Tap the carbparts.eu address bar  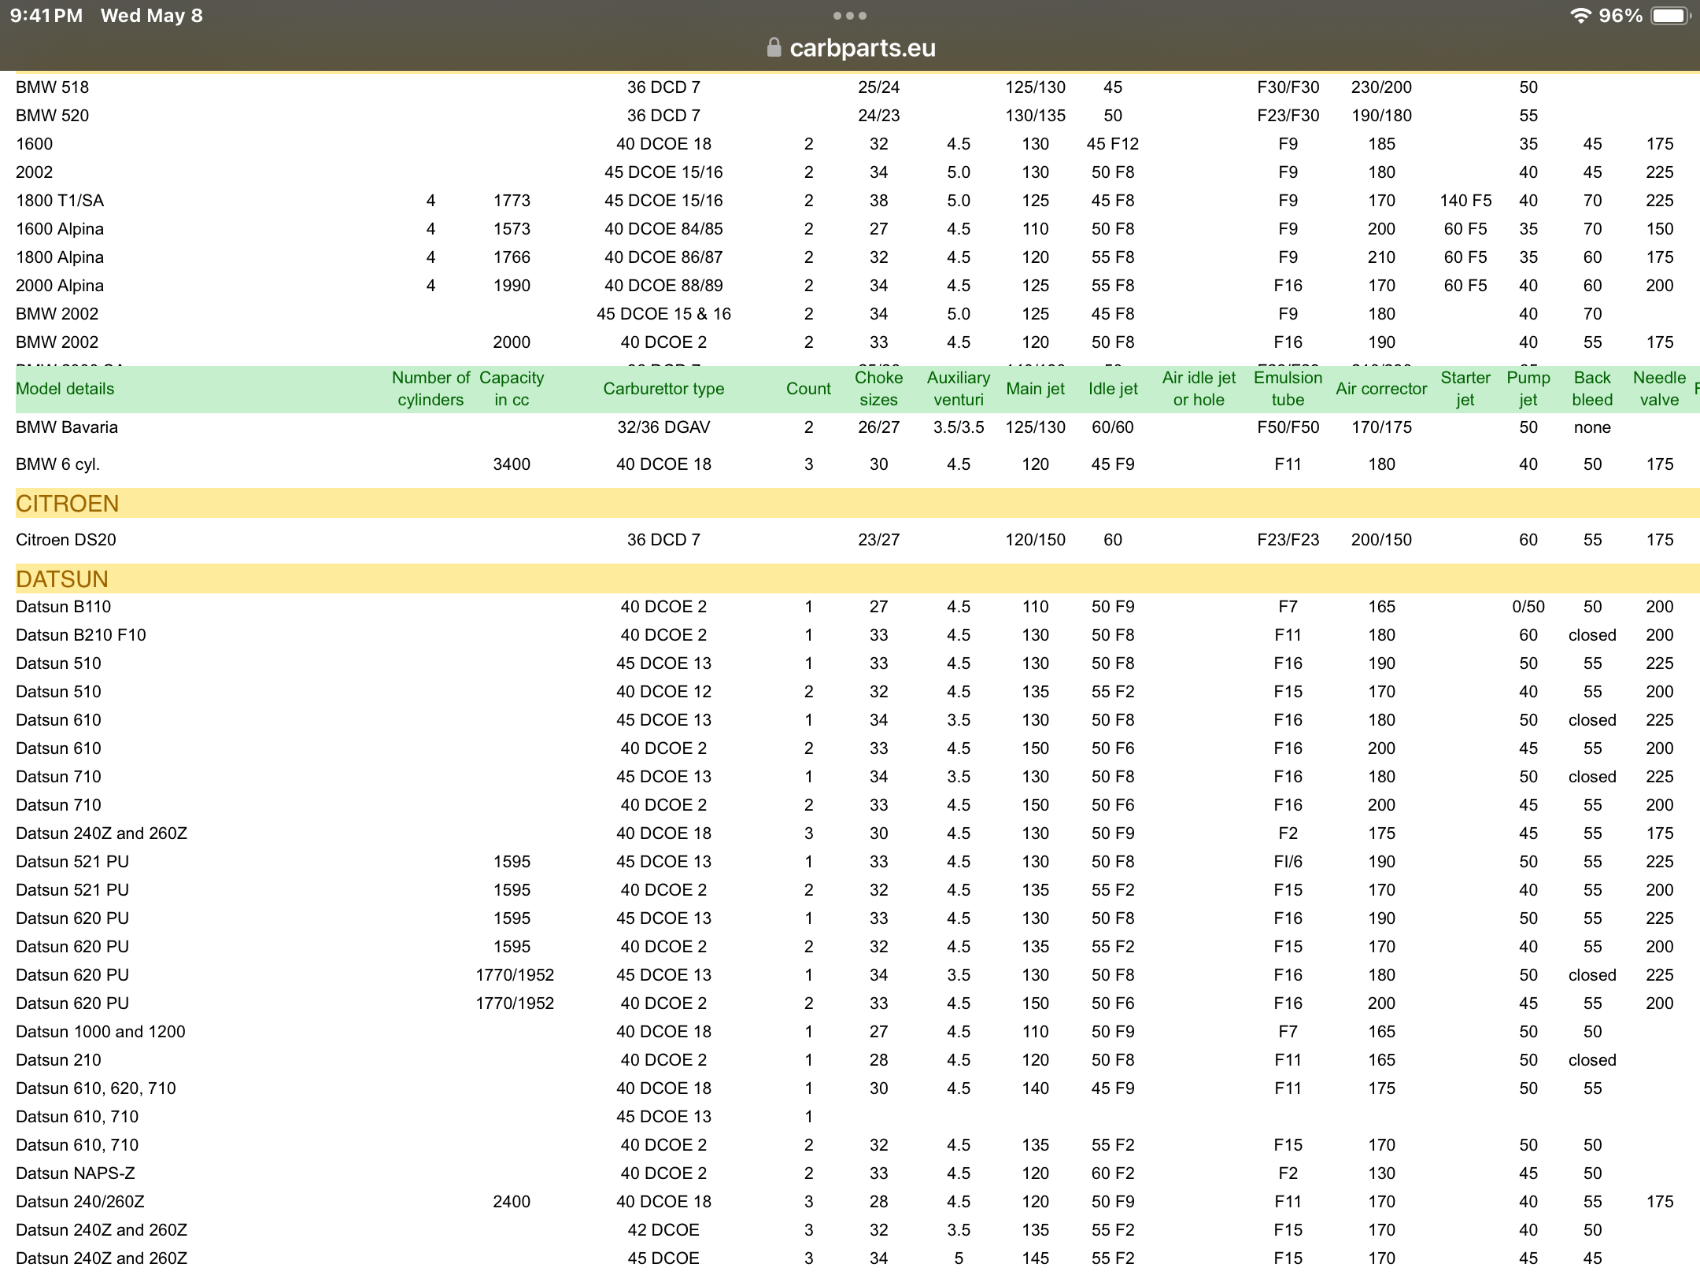pos(861,48)
